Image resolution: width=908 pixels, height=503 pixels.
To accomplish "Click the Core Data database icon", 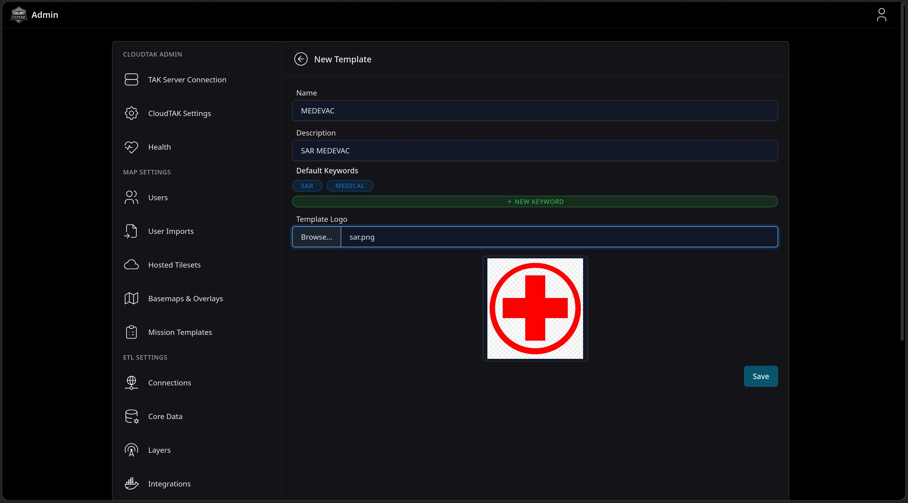I will 132,417.
